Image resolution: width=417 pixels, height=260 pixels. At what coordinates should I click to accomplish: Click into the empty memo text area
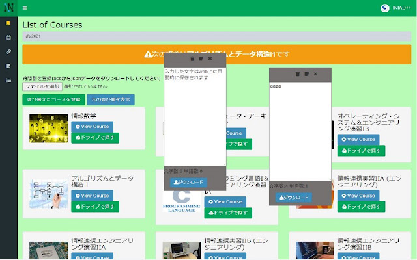coord(195,117)
